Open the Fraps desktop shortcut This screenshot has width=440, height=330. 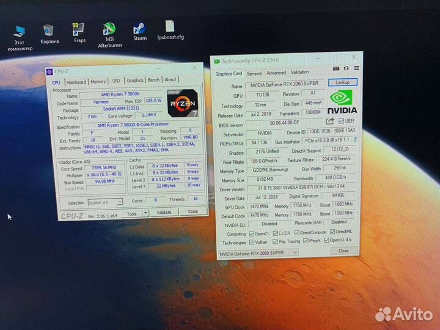pyautogui.click(x=79, y=30)
